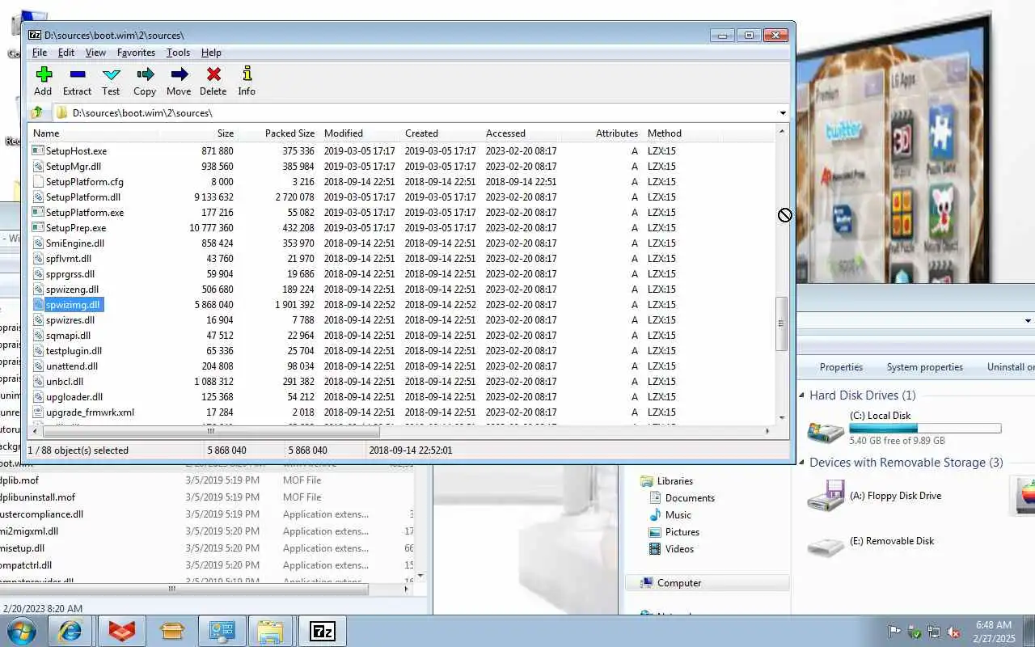Select spflvrnt.dll row
The height and width of the screenshot is (647, 1035).
click(402, 258)
